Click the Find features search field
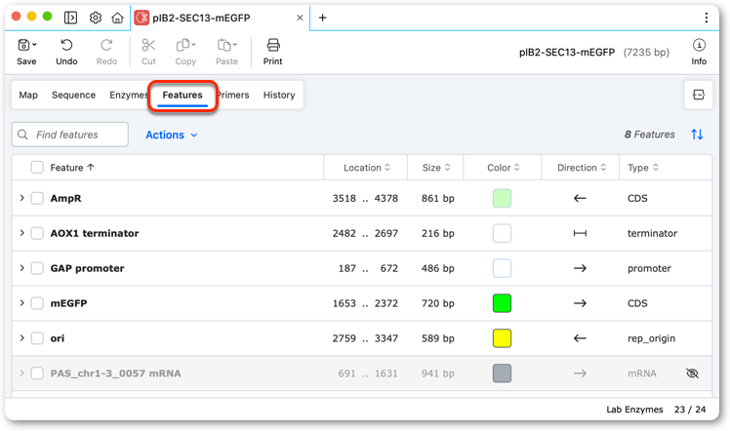 pyautogui.click(x=70, y=135)
